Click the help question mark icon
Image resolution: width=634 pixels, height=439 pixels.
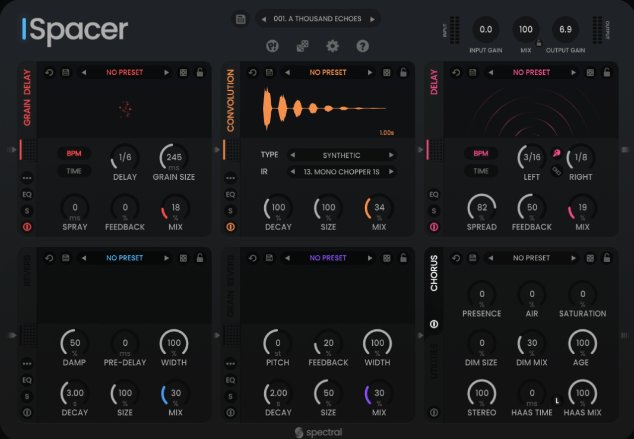tap(362, 46)
